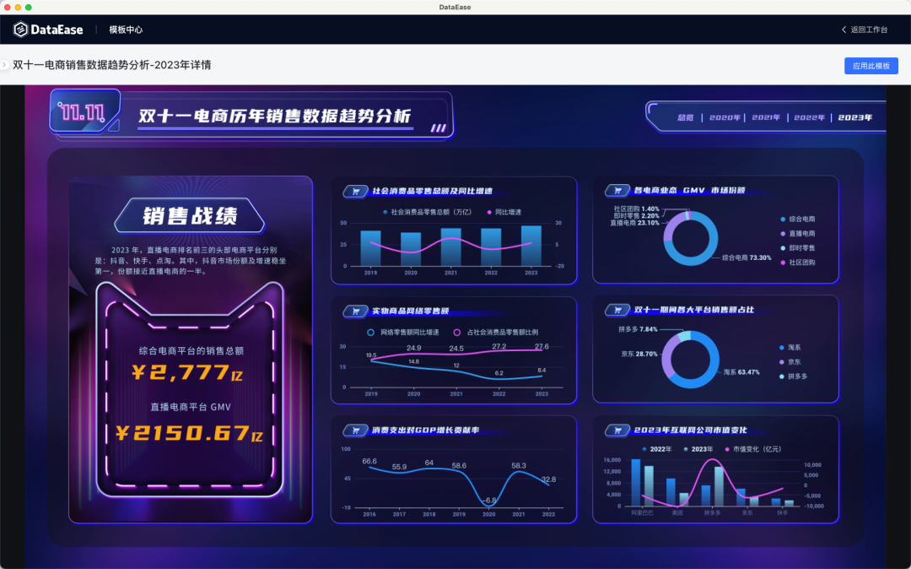Click the DataEase logo icon
911x569 pixels.
click(20, 30)
